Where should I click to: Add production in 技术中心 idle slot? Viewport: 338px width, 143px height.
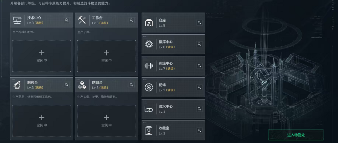42,56
